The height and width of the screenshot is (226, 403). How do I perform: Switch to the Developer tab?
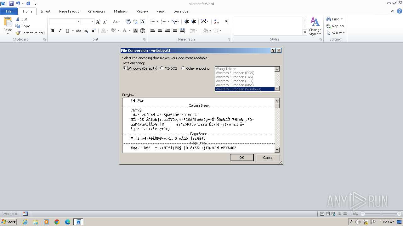(182, 11)
